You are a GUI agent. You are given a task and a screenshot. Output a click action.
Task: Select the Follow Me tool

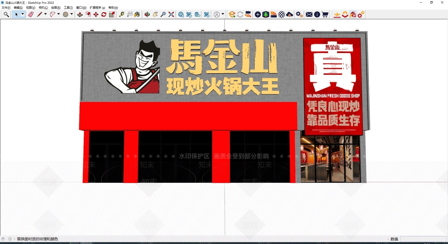tap(88, 15)
